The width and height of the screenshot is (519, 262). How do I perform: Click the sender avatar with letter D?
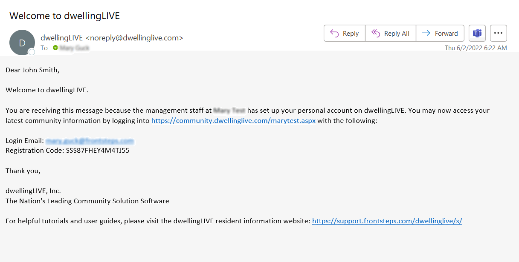pos(22,43)
